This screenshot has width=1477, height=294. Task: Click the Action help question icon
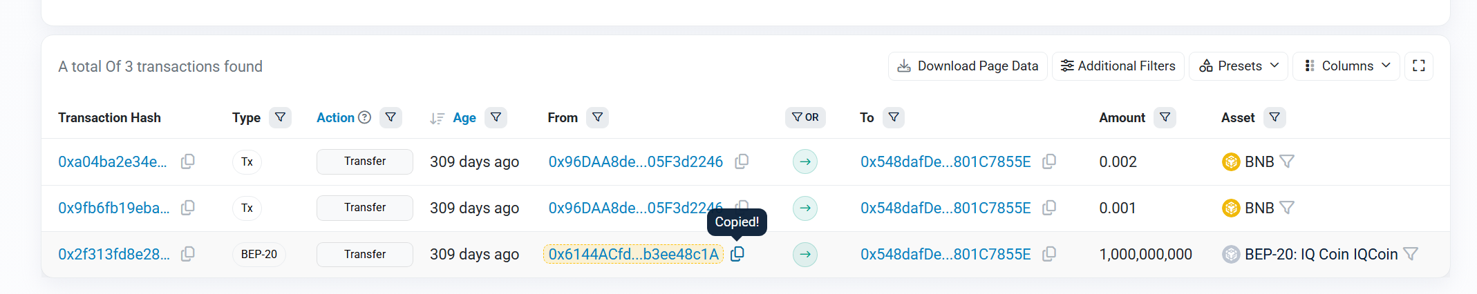365,117
